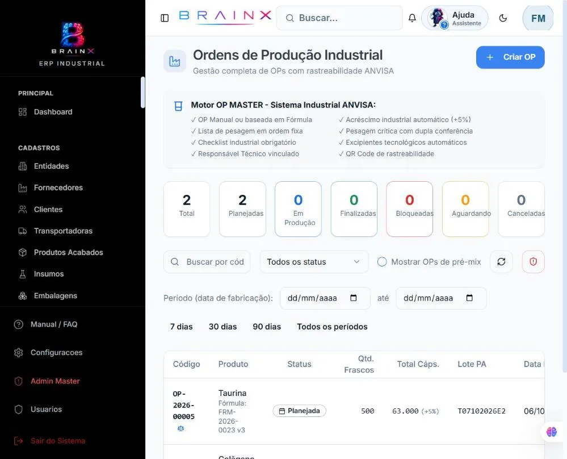Screen dimensions: 567x459
Task: Select the 7 dias period
Action: point(181,327)
